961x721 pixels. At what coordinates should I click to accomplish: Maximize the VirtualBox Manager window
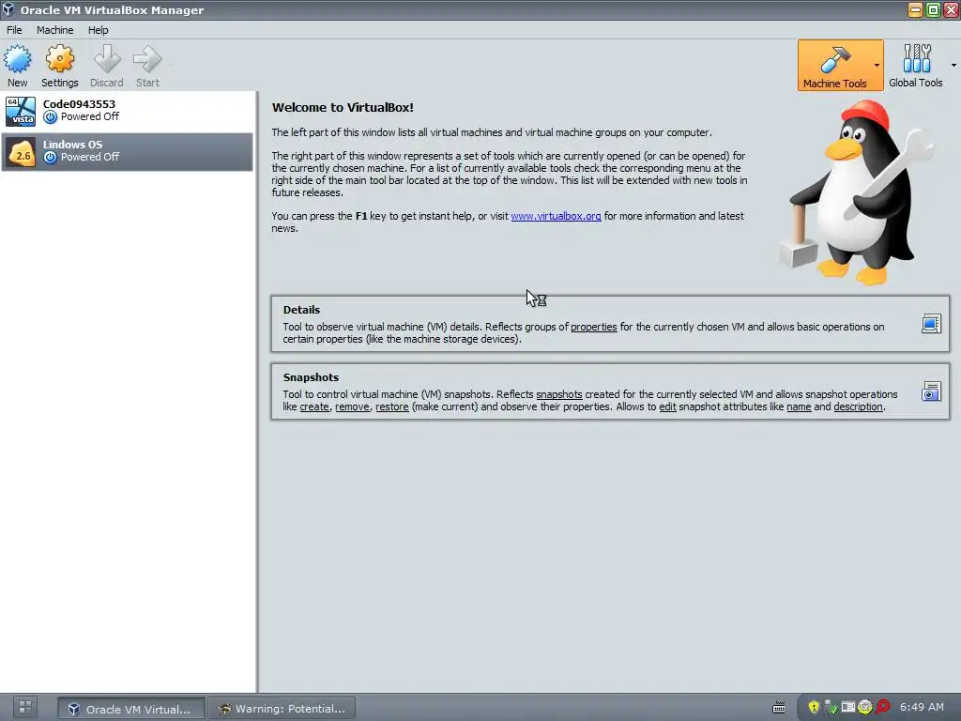pyautogui.click(x=933, y=9)
